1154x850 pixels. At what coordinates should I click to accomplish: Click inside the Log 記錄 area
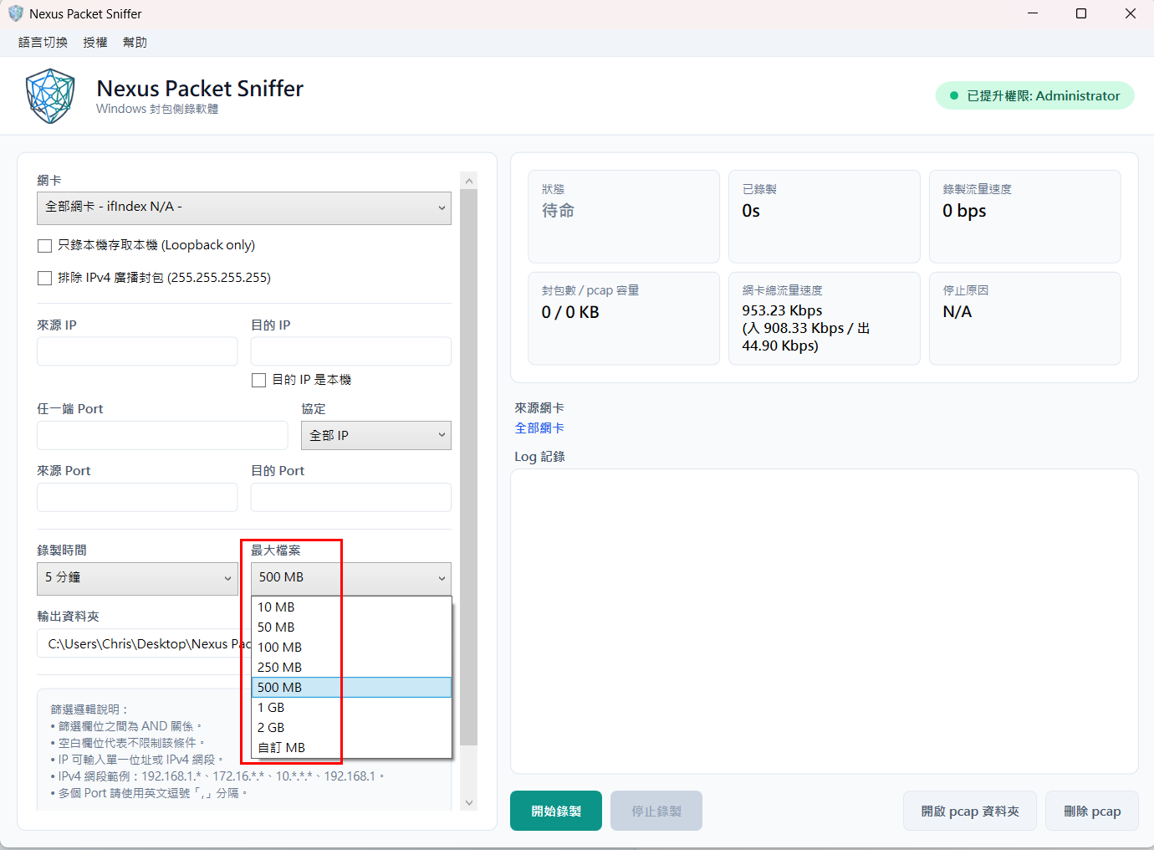point(825,622)
